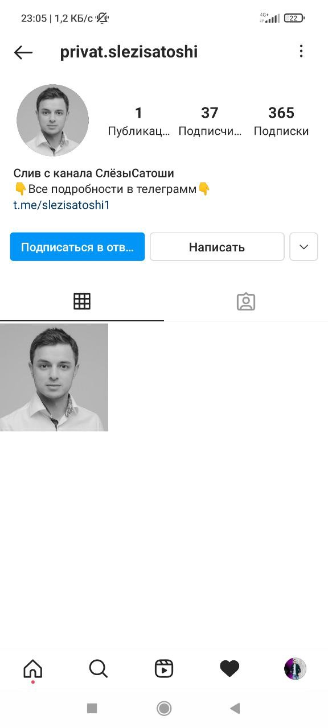Screen dimensions: 328x728
Task: Open own profile avatar in bottom bar
Action: point(295,669)
